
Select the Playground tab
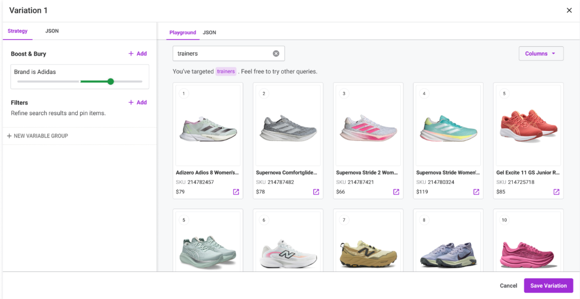(x=182, y=32)
